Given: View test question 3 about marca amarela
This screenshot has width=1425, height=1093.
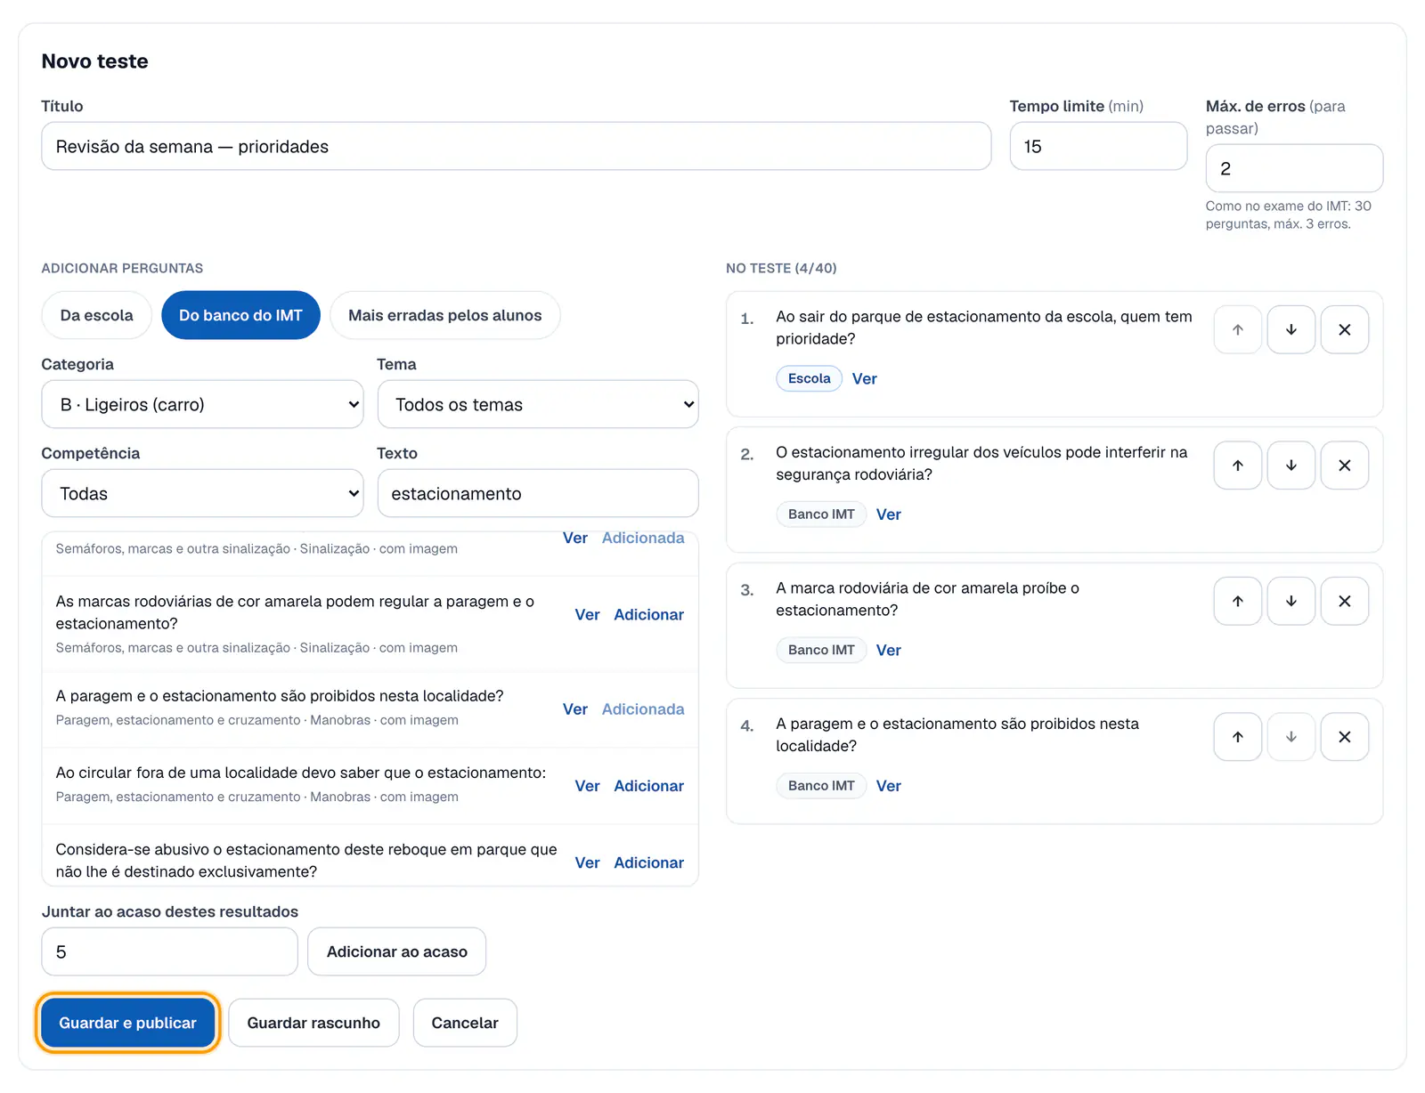Looking at the screenshot, I should point(888,651).
